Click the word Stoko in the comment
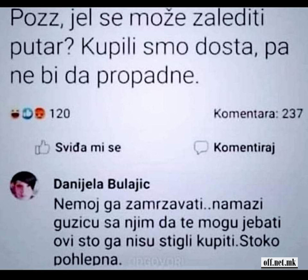 coord(259,241)
